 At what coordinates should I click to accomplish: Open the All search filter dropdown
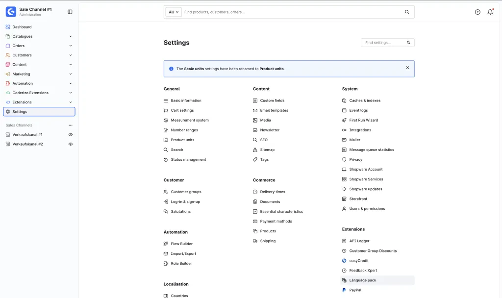[x=174, y=12]
